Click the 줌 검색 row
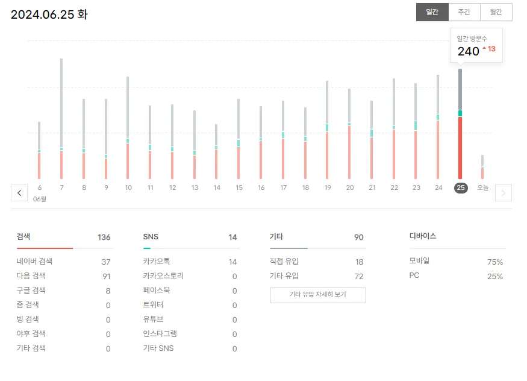 click(x=64, y=305)
